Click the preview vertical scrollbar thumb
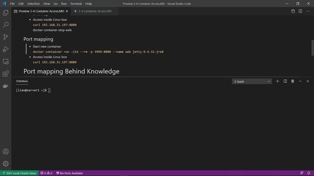 (x=313, y=48)
